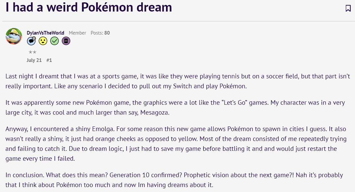Click the "I had a weird Pokémon dream" title

point(89,7)
